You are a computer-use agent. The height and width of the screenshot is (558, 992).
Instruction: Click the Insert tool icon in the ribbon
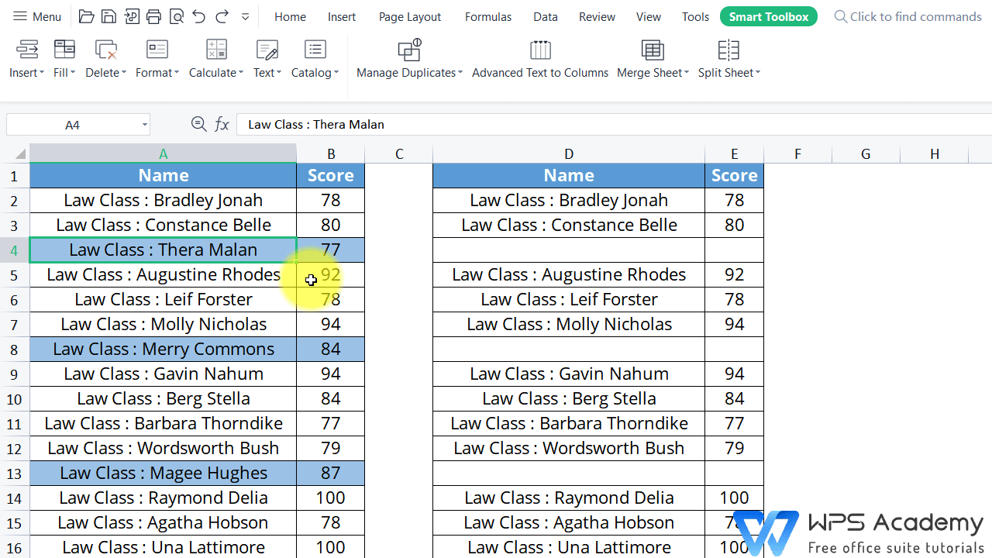coord(27,50)
